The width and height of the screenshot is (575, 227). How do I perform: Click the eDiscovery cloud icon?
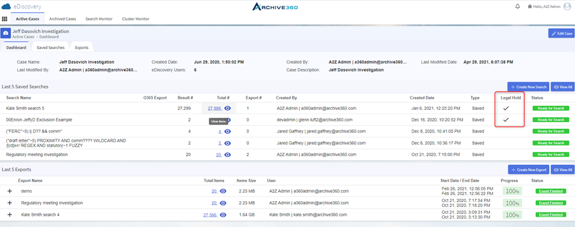click(x=6, y=7)
